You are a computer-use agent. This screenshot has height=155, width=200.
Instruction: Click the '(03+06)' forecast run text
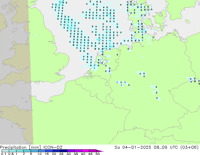tap(190, 147)
